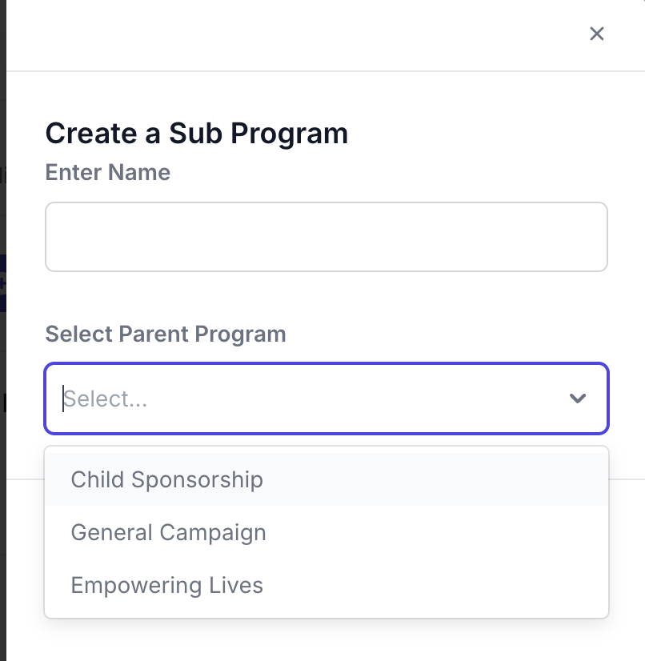The image size is (645, 661).
Task: Click the down-chevron icon in the parent selector
Action: click(x=578, y=399)
